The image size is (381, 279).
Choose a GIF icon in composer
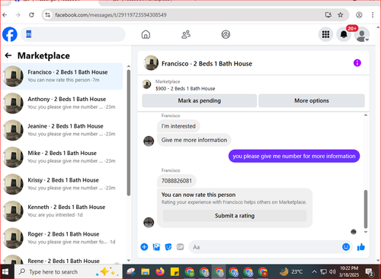[x=180, y=247]
